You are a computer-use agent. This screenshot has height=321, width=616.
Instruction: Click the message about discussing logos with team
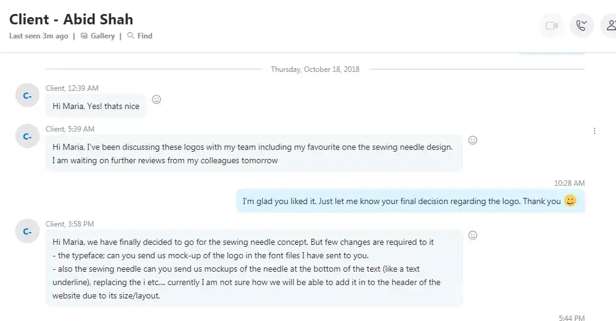tap(253, 153)
